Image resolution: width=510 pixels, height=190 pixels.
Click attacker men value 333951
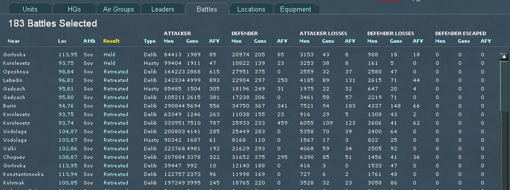(174, 123)
